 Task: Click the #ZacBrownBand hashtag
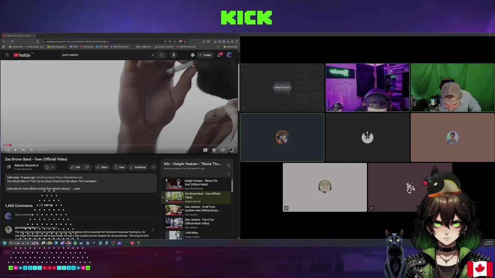click(46, 178)
